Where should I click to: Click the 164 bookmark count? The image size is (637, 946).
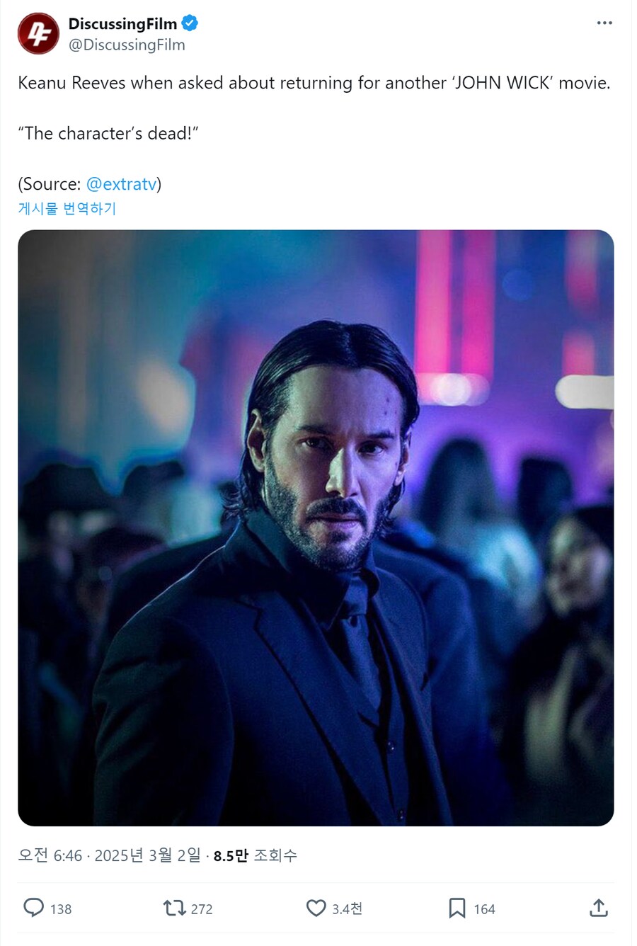coord(484,909)
